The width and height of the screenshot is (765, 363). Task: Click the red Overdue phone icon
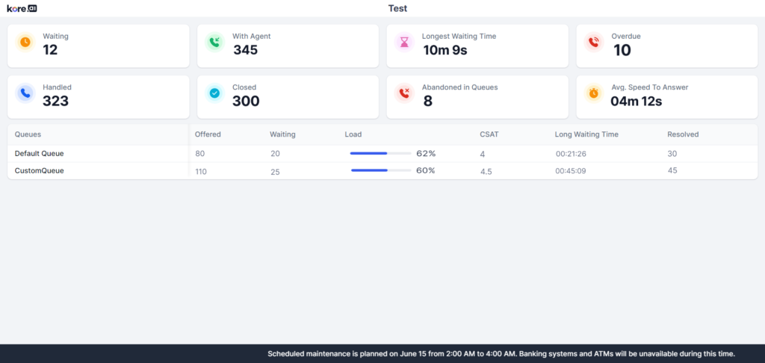(594, 43)
